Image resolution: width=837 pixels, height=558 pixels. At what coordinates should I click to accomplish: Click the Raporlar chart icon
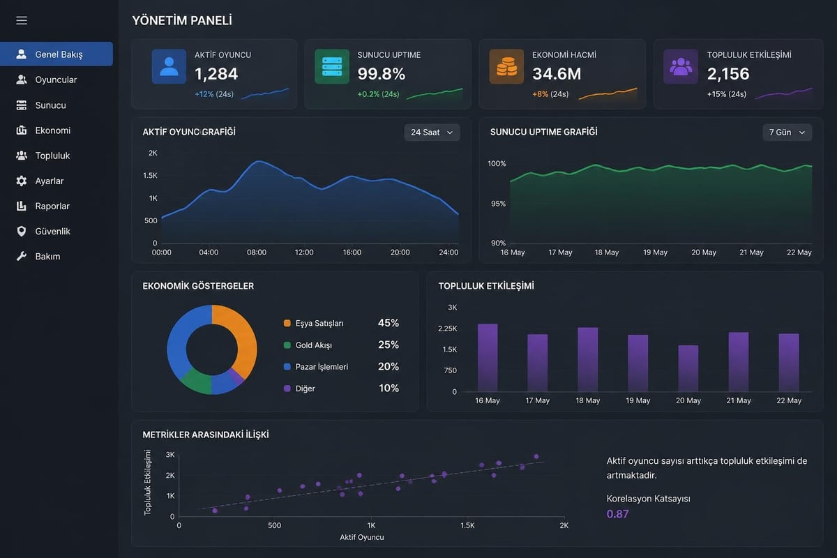[x=22, y=206]
